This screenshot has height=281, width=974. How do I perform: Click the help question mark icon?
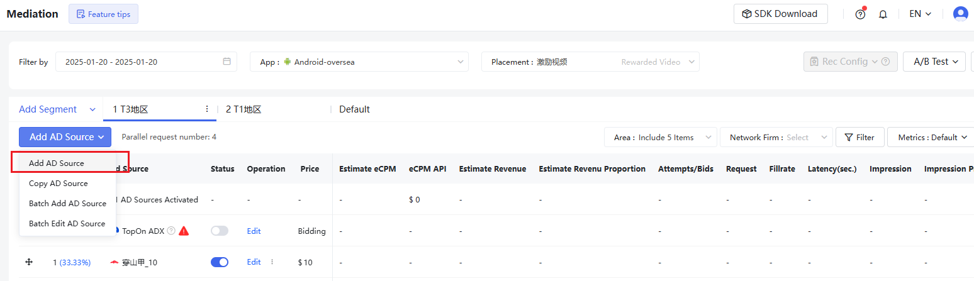pyautogui.click(x=860, y=14)
